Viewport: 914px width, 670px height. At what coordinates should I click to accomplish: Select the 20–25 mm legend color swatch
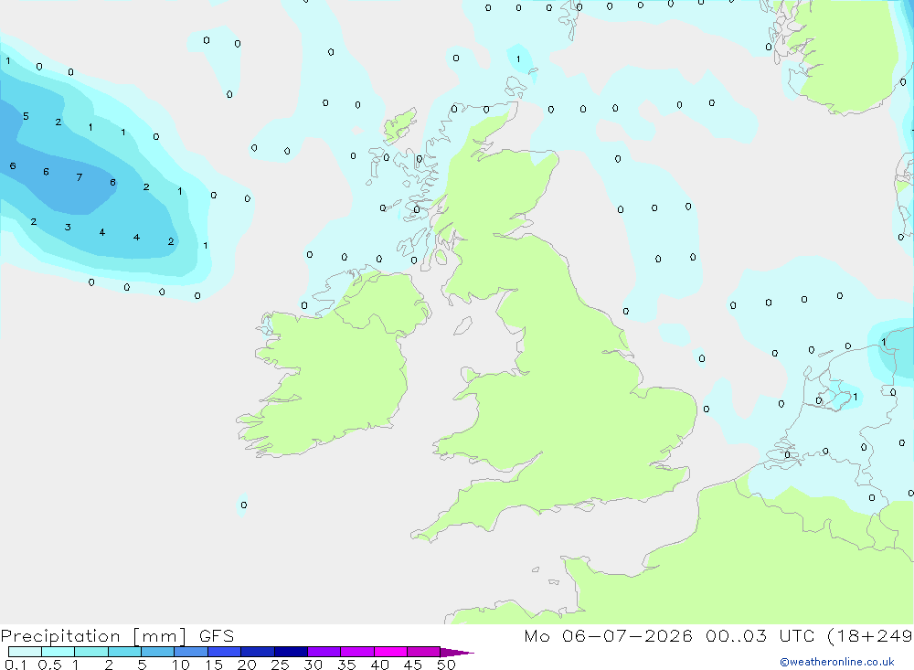coord(257,652)
